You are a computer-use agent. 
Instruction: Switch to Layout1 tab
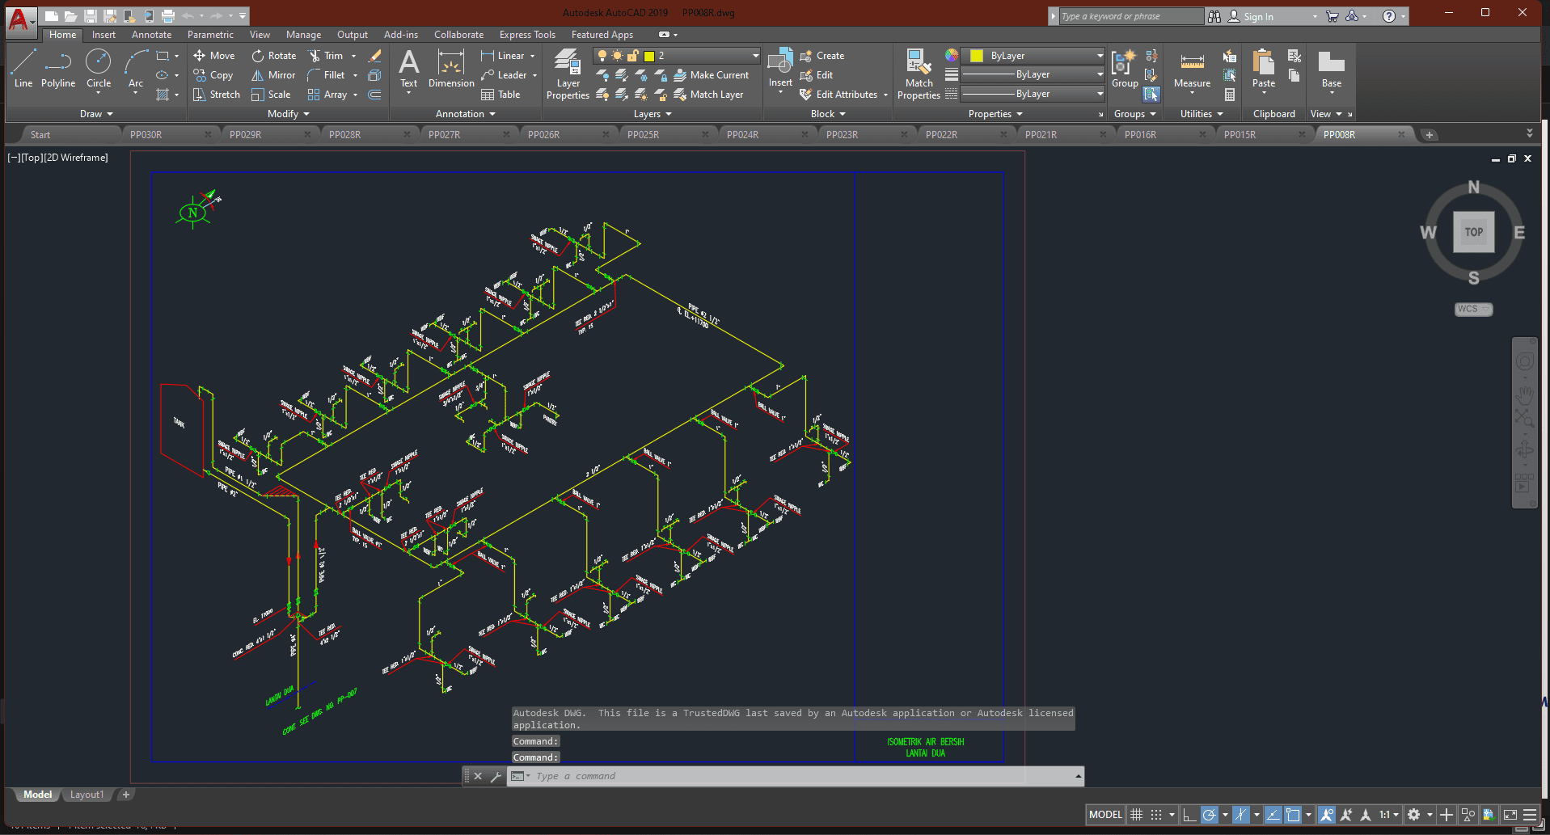(87, 795)
